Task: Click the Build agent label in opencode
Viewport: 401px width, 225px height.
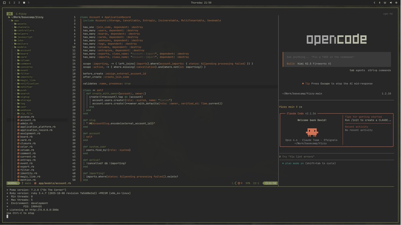Action: coord(291,64)
